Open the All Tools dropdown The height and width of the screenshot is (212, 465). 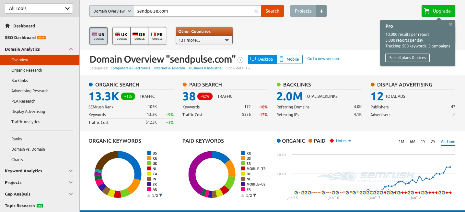[39, 8]
